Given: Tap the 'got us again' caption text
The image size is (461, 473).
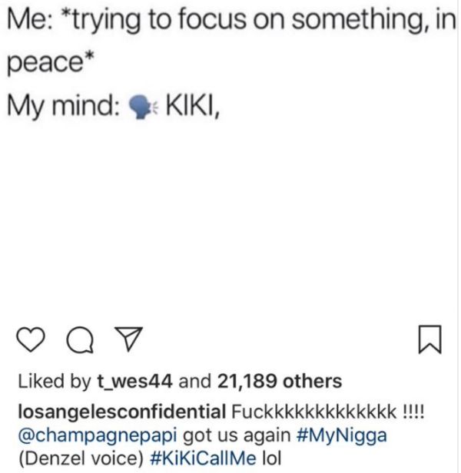Looking at the screenshot, I should tap(237, 436).
